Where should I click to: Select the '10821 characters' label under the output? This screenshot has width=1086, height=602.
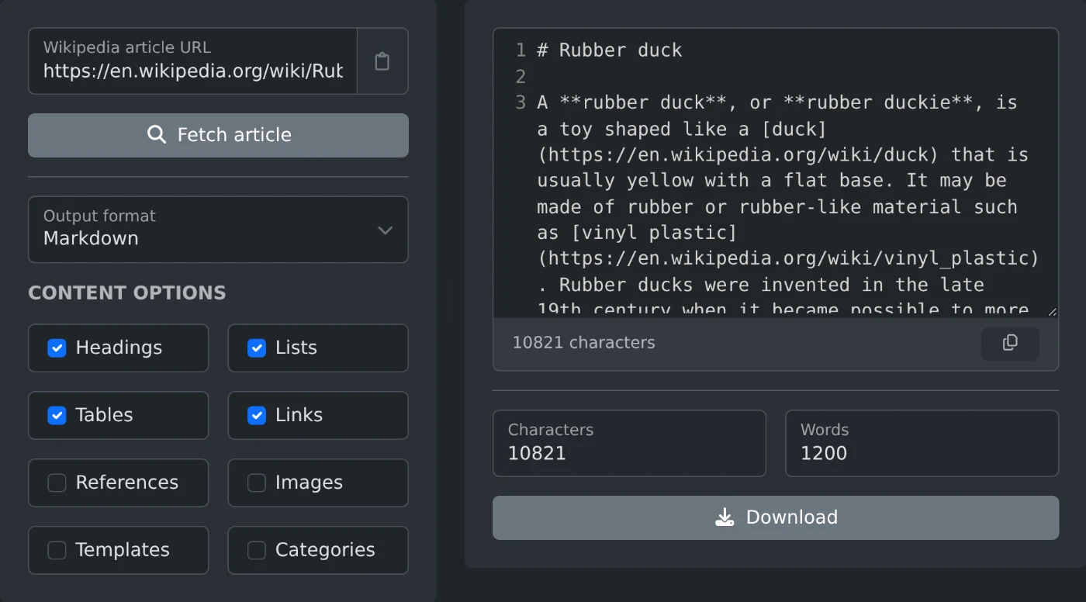pyautogui.click(x=583, y=343)
